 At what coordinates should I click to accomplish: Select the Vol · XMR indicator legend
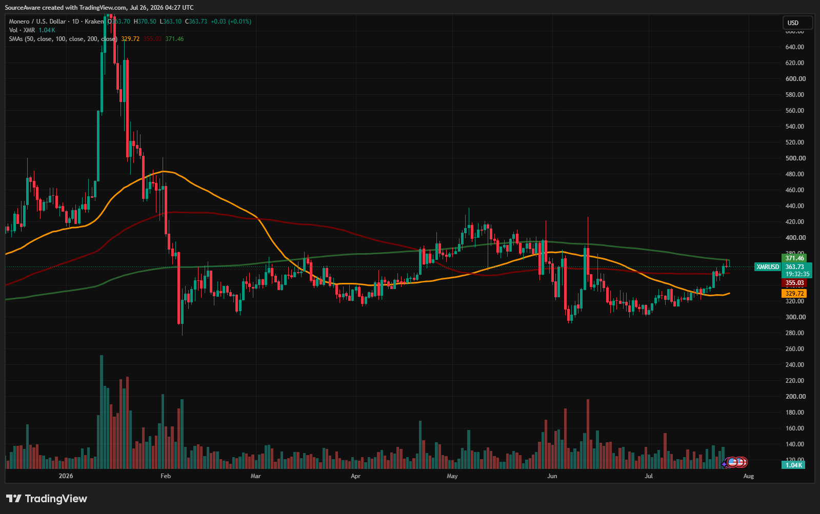pos(22,30)
